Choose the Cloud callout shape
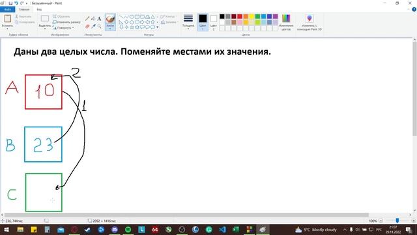 tap(152, 27)
